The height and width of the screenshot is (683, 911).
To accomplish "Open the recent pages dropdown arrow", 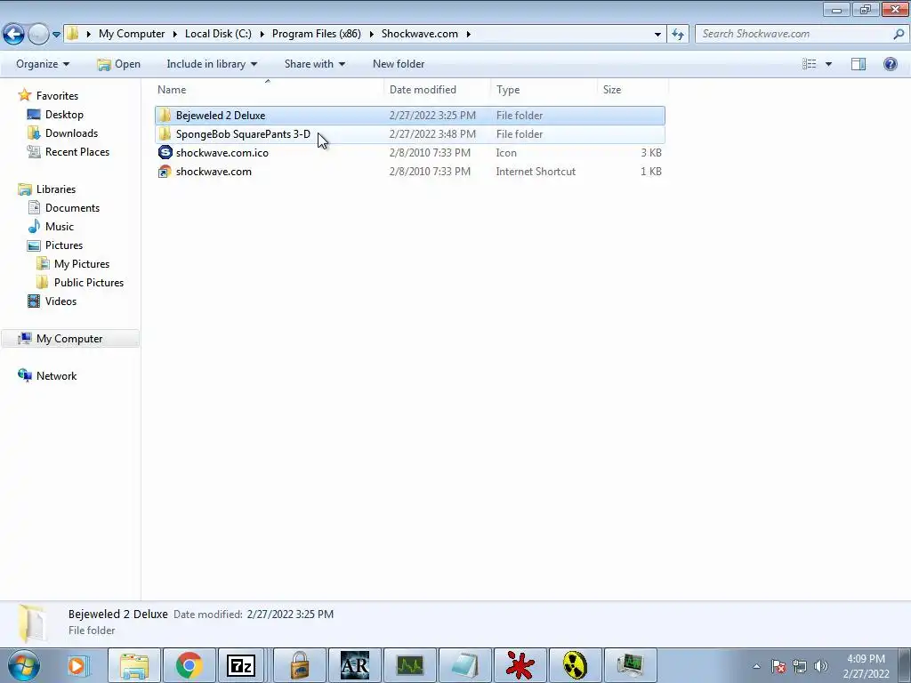I will tap(56, 35).
